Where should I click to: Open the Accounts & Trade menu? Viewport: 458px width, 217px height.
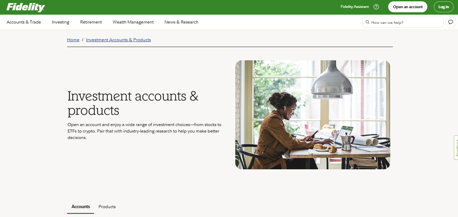(24, 22)
